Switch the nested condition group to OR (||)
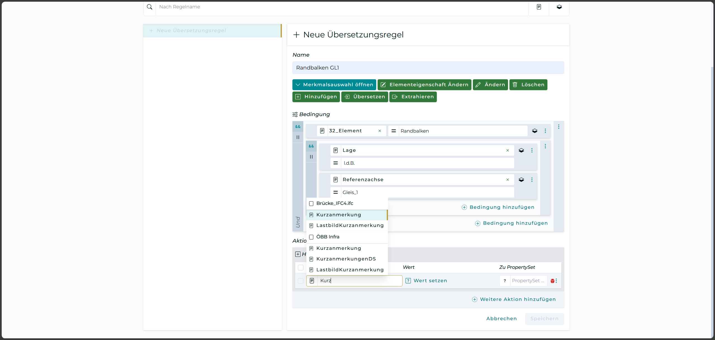 tap(311, 157)
